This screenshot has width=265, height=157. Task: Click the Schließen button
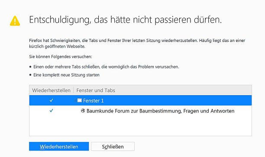pyautogui.click(x=113, y=146)
